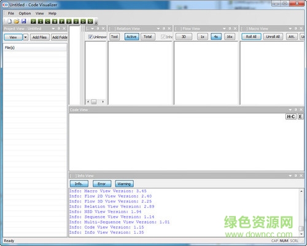307x246 pixels.
Task: Open the File menu
Action: 11,13
